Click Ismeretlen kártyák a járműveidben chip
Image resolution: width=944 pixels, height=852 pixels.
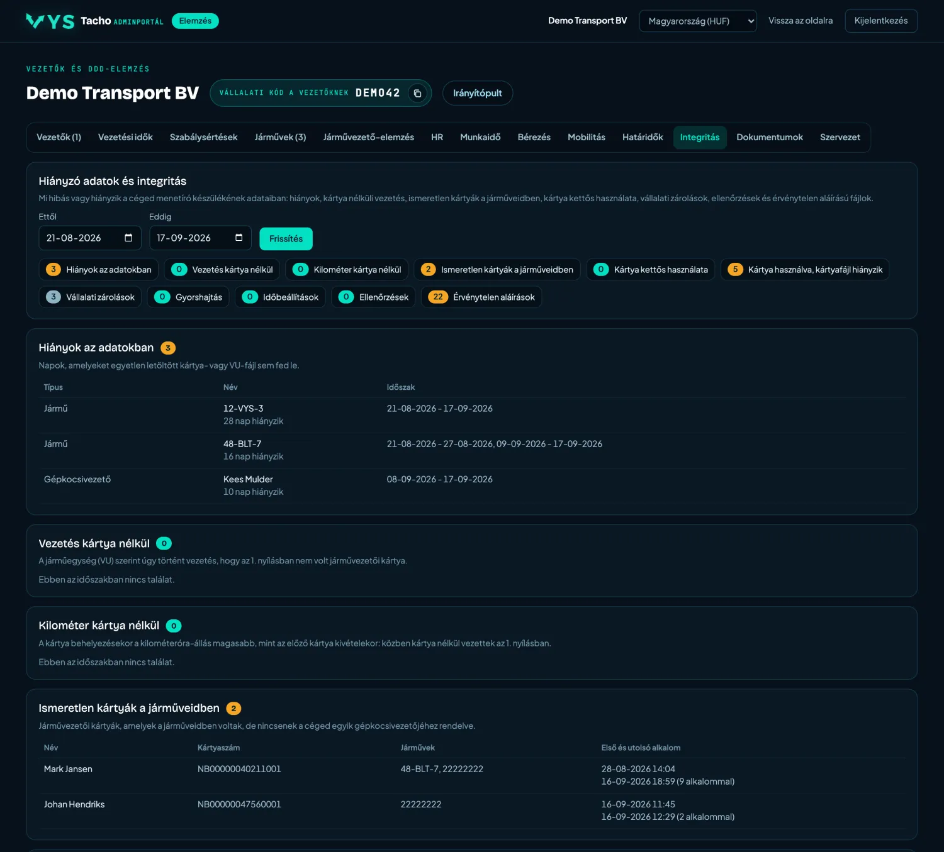tap(497, 270)
